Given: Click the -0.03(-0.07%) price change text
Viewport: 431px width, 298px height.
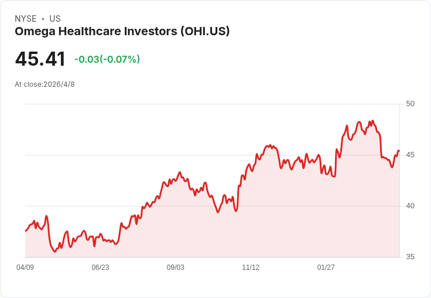Looking at the screenshot, I should 107,59.
